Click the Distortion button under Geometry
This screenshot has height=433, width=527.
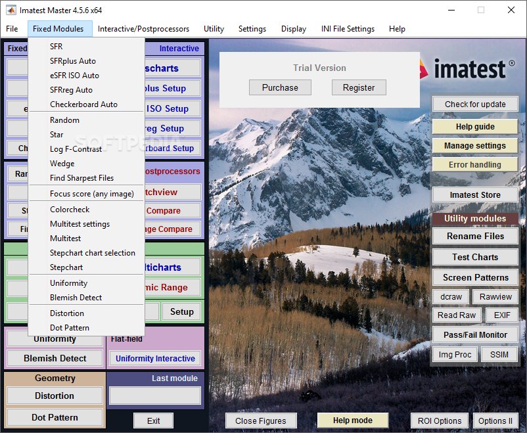click(55, 396)
